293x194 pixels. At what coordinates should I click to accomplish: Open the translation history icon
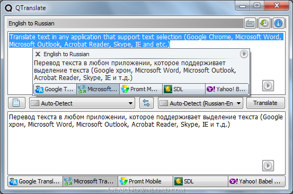point(264,23)
